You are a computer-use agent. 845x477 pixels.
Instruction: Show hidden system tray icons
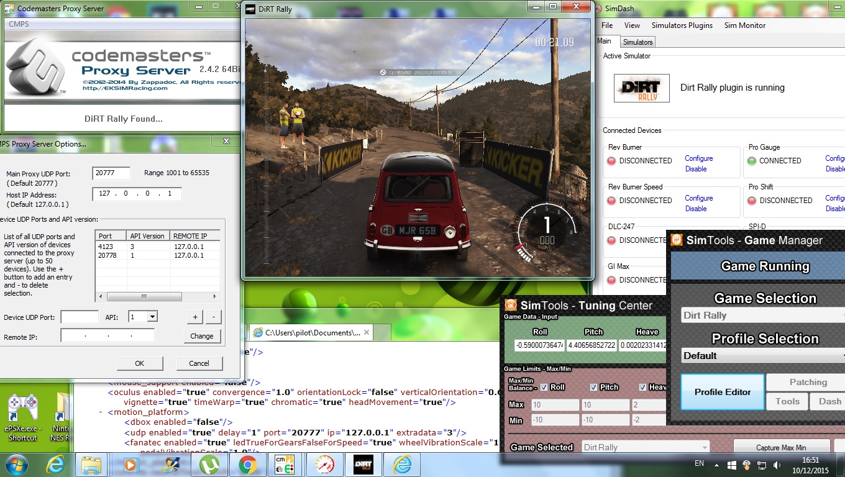(x=716, y=464)
